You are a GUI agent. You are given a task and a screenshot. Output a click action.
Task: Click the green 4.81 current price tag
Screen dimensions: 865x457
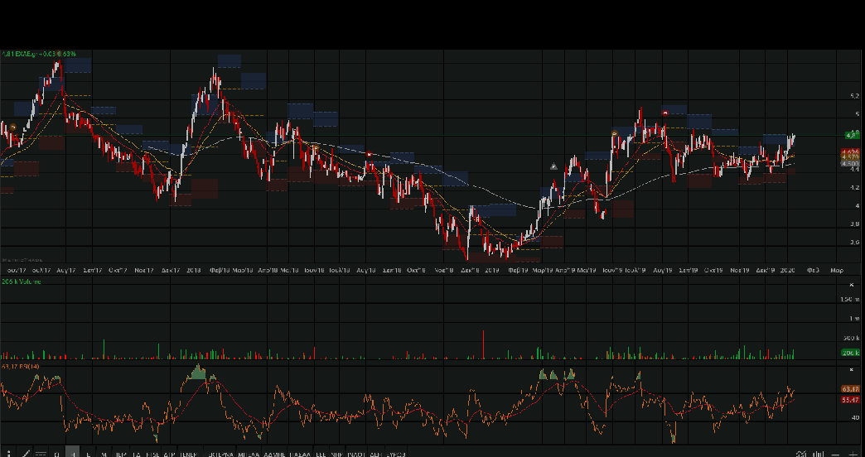tap(850, 134)
